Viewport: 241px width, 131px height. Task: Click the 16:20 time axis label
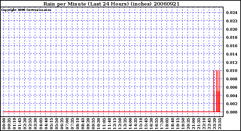coord(151,124)
